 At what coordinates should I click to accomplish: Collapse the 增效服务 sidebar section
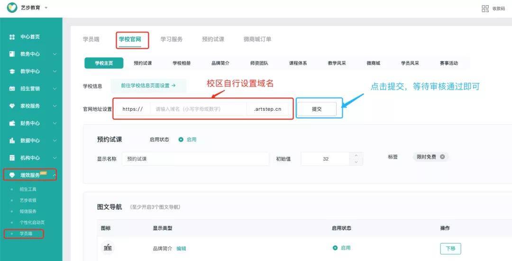[55, 175]
